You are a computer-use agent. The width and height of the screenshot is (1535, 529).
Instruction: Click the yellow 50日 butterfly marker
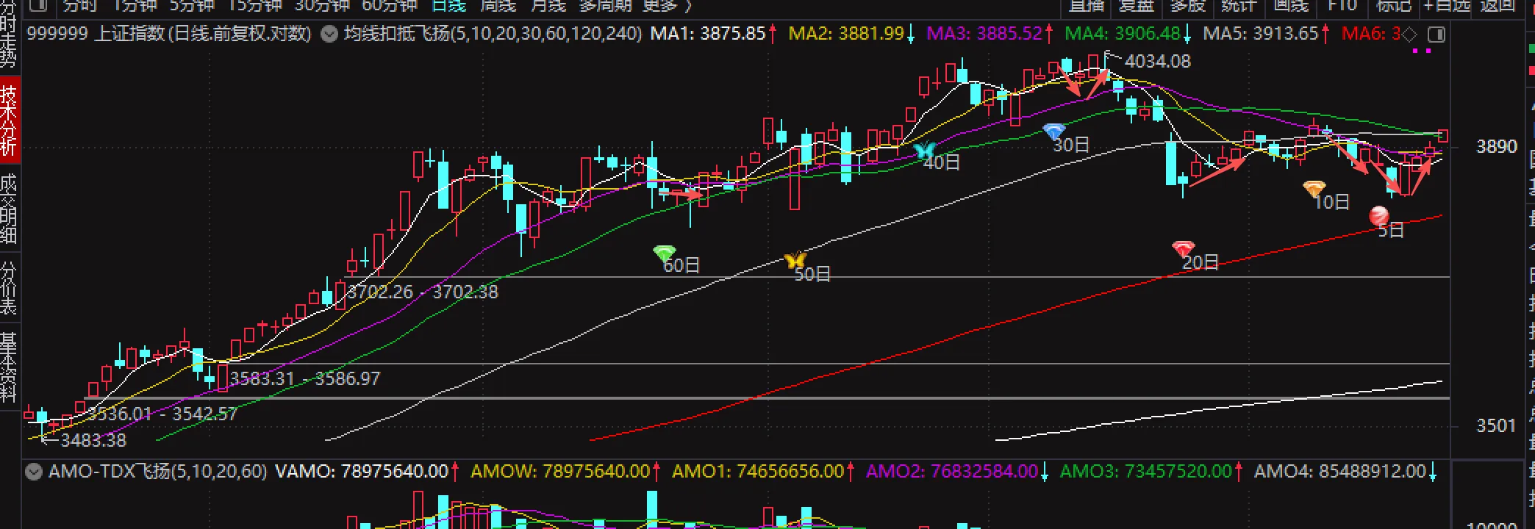click(795, 260)
